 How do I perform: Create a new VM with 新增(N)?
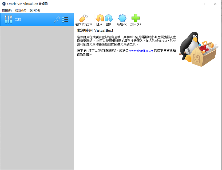[x=122, y=20]
